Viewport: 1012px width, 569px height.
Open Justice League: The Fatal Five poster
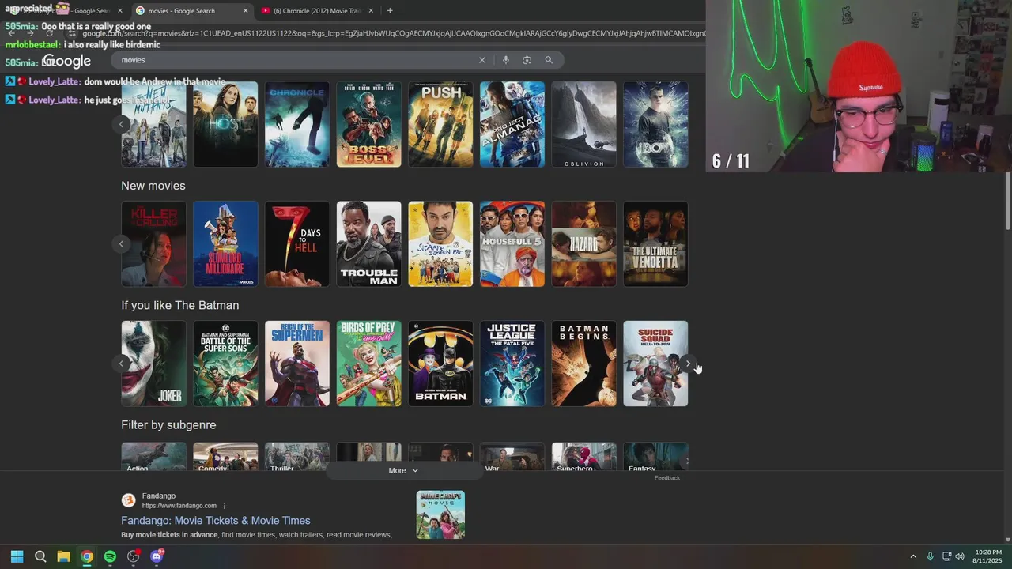[x=512, y=364]
